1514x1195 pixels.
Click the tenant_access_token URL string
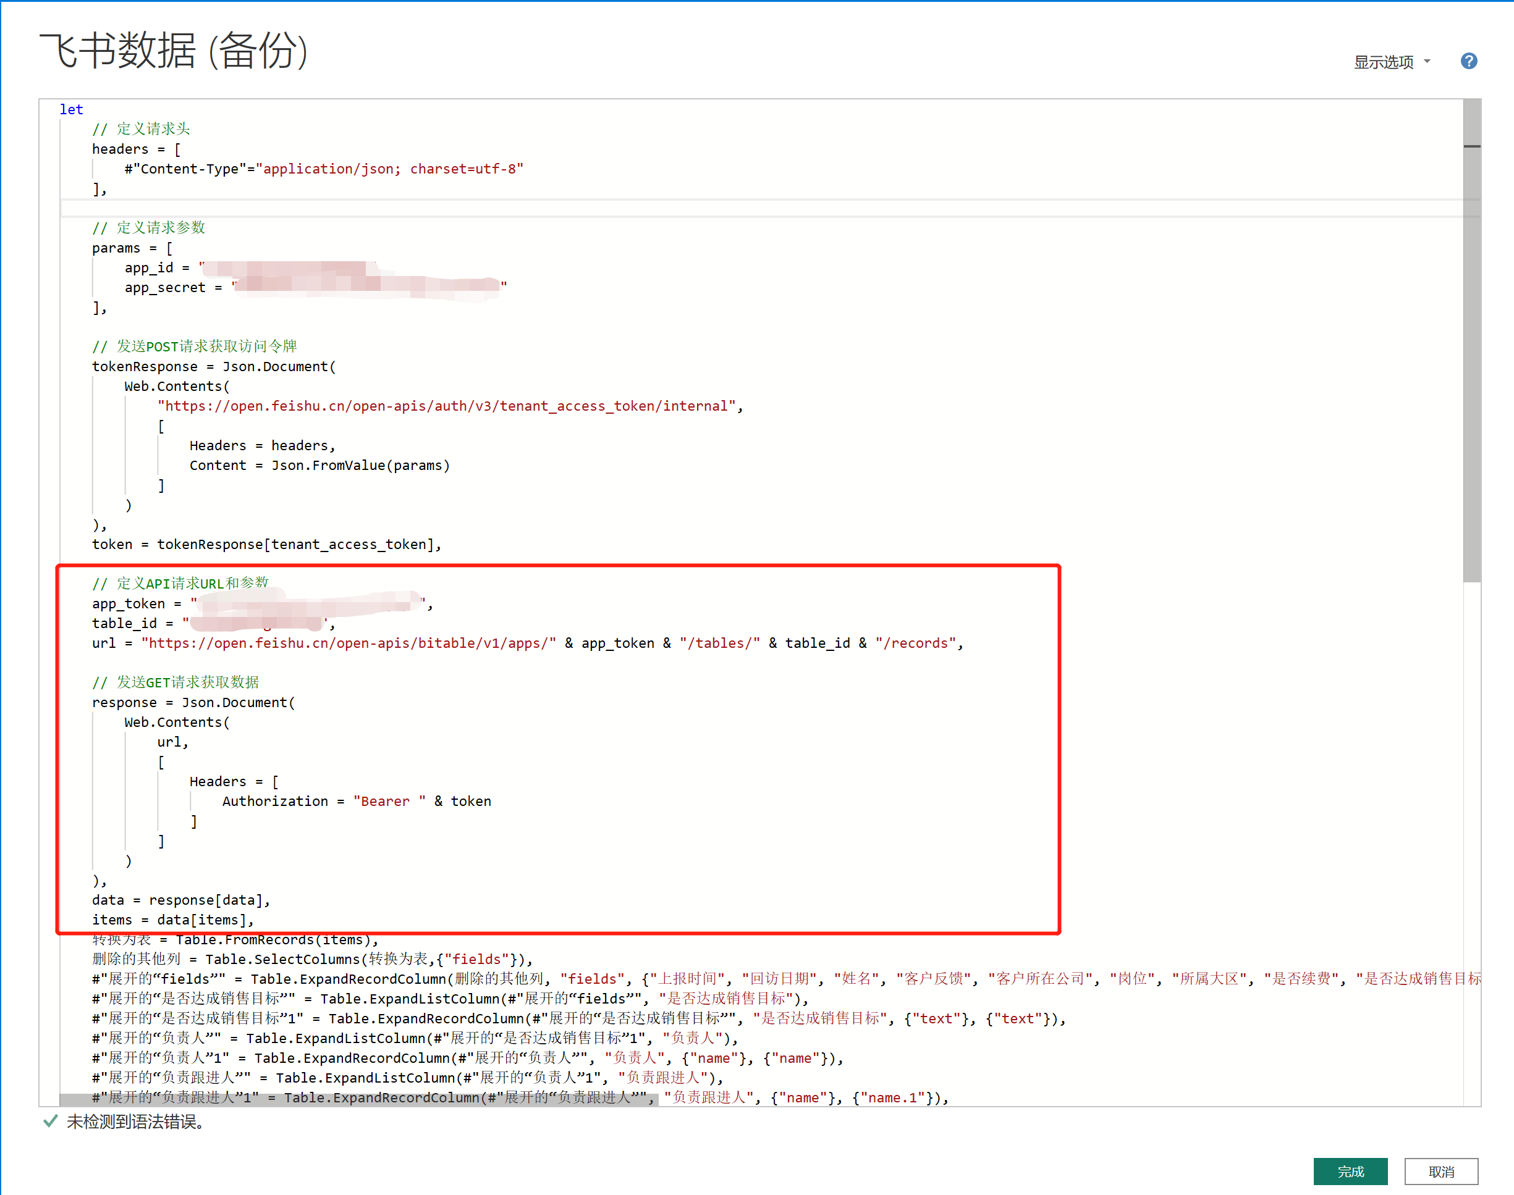coord(448,406)
